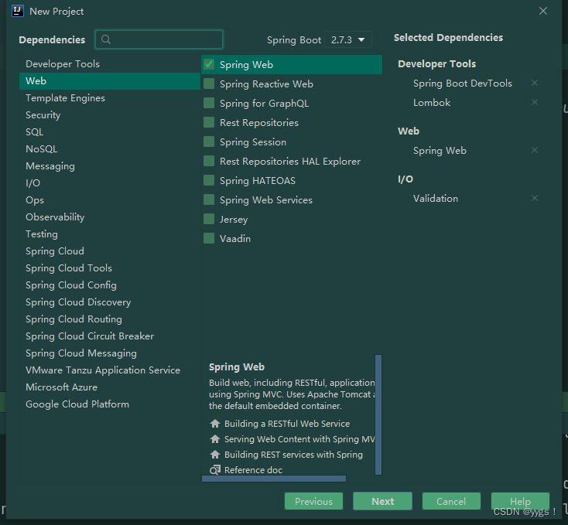Select the Ops category

tap(110, 200)
